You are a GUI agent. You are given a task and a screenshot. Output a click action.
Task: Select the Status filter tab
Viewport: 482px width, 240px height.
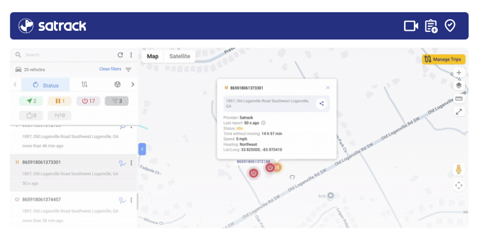point(45,85)
